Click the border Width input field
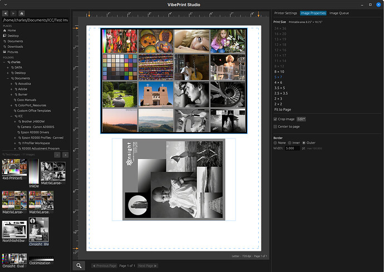Image resolution: width=384 pixels, height=272 pixels. click(x=292, y=149)
